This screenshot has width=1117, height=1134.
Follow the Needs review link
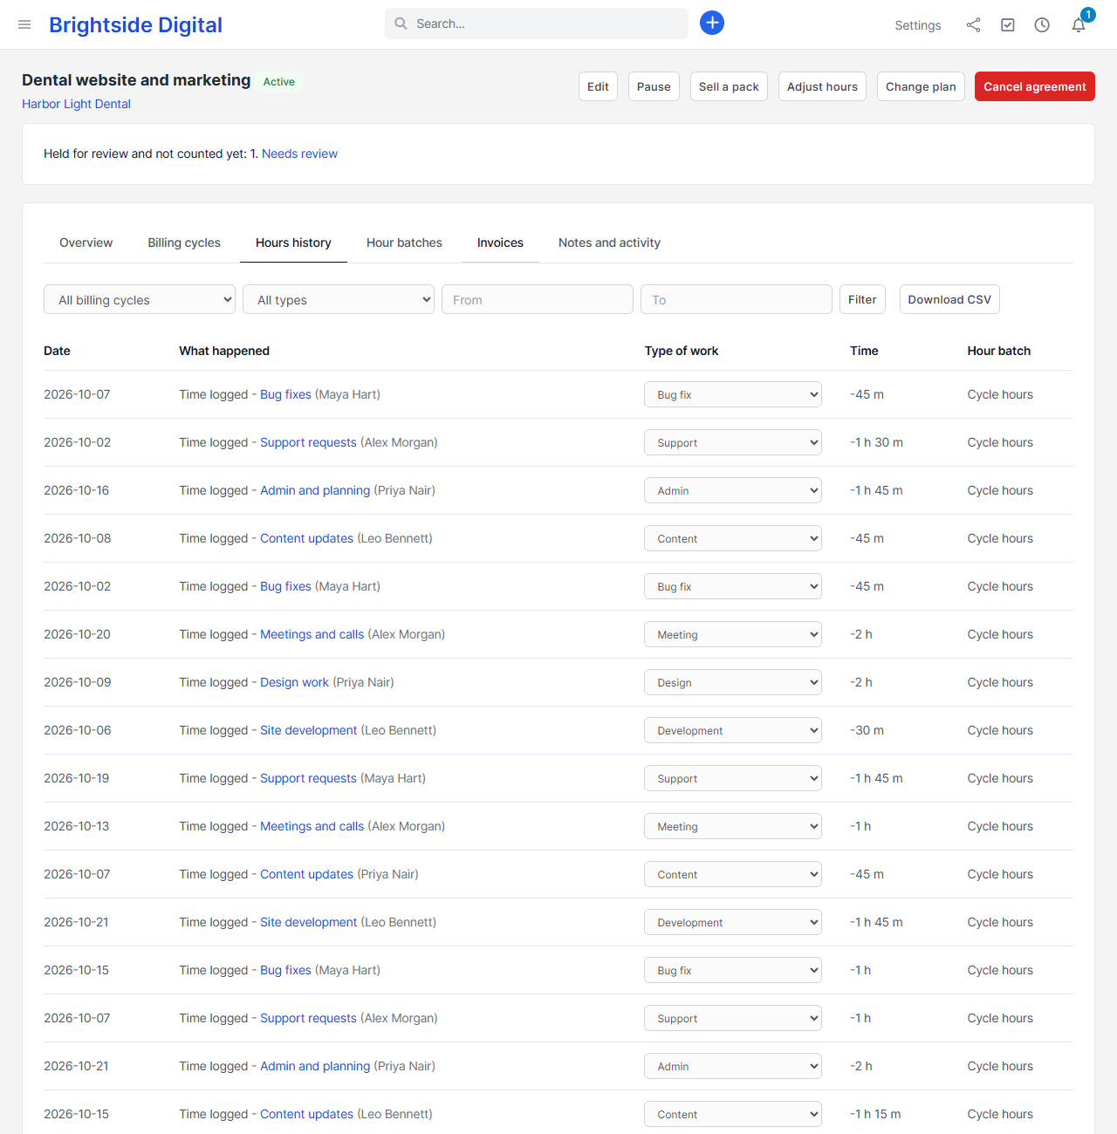[299, 154]
